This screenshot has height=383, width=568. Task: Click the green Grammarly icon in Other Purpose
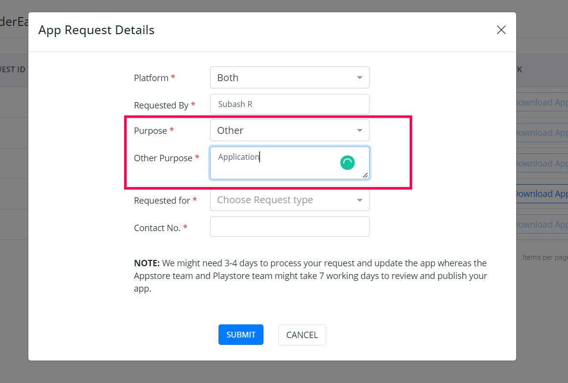347,163
